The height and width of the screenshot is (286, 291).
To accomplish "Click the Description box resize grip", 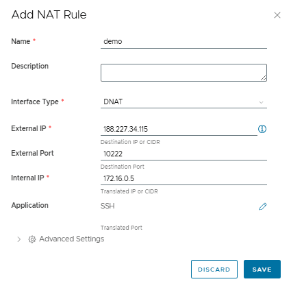I will pos(263,78).
